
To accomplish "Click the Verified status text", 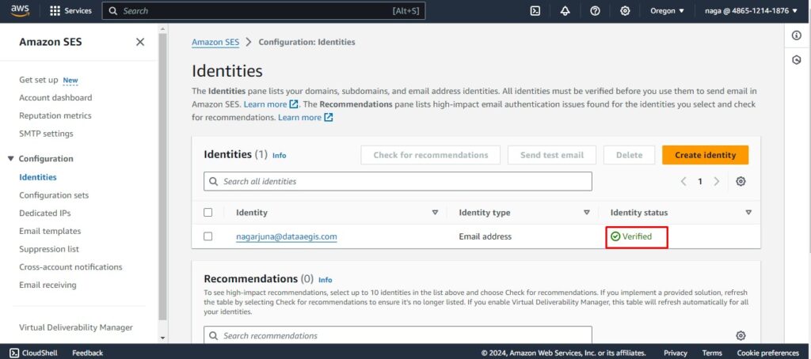I will pos(637,236).
